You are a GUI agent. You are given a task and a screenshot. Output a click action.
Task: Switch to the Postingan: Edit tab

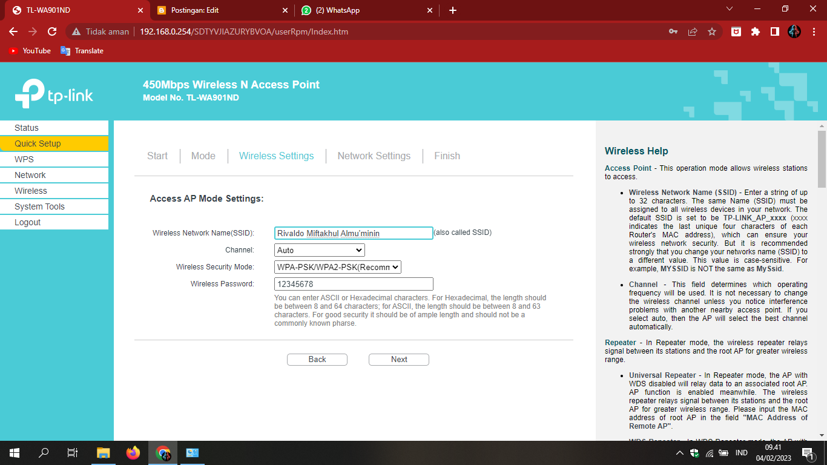coord(222,10)
